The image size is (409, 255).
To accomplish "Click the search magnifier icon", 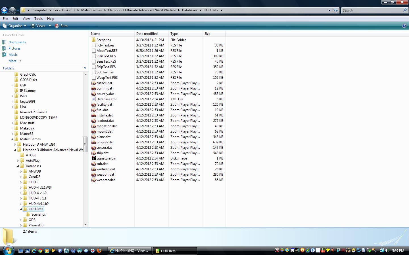I will 405,10.
